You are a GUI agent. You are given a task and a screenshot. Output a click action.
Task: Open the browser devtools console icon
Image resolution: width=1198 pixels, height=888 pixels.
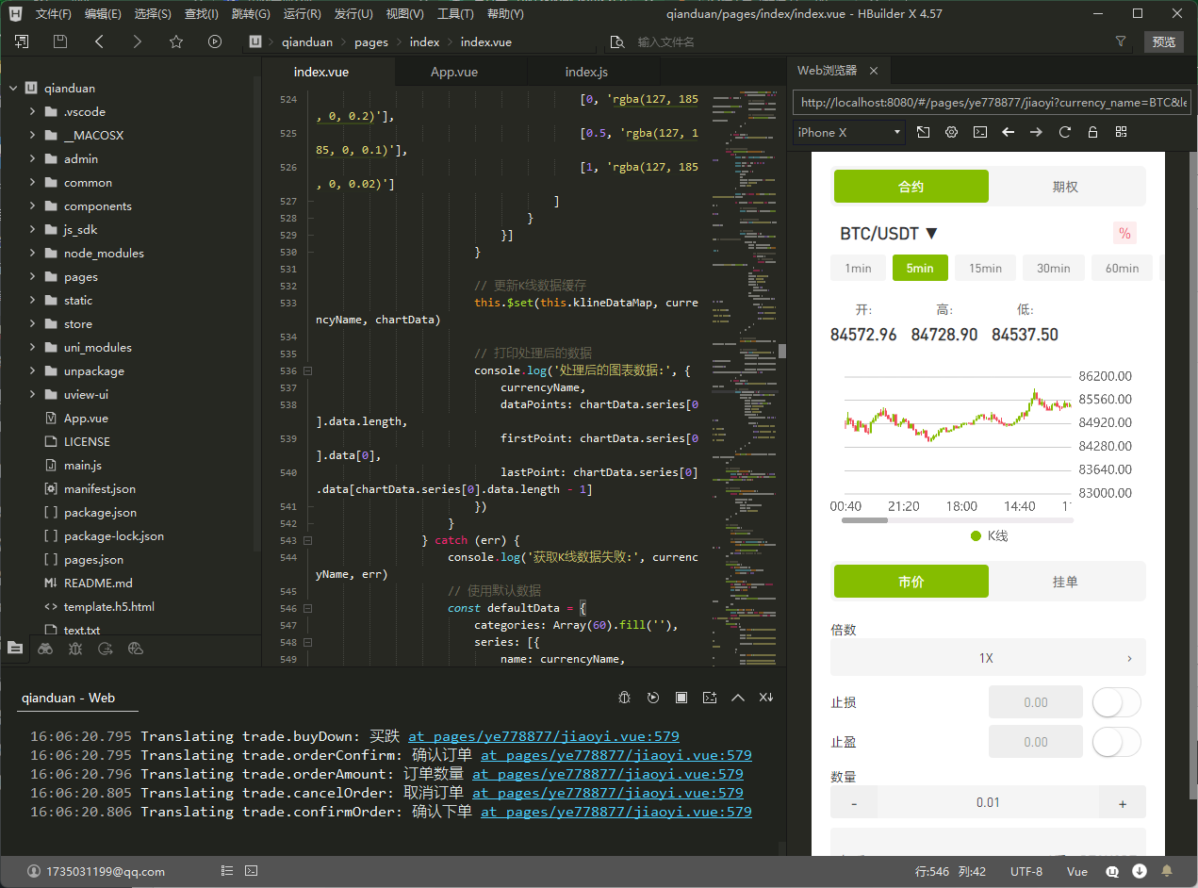[x=980, y=132]
